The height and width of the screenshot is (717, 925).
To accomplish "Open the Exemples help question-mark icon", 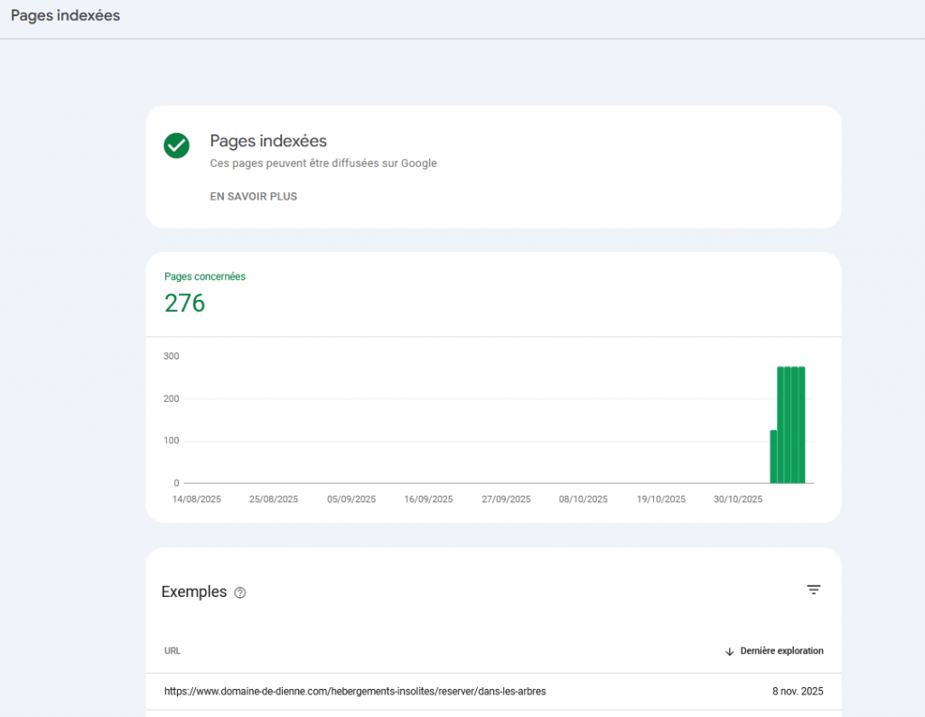I will [x=239, y=593].
